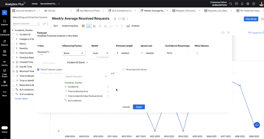This screenshot has width=264, height=139.
Task: Check the Incident ID column checkbox
Action: [13, 34]
